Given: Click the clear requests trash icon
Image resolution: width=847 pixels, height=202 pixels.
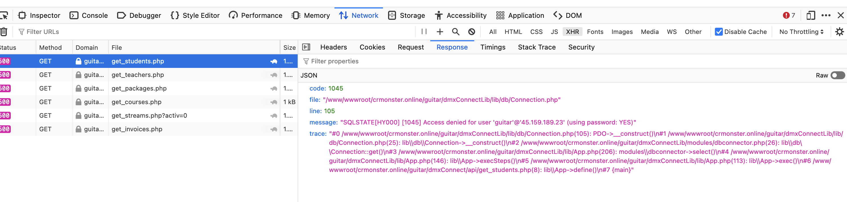Looking at the screenshot, I should (4, 32).
